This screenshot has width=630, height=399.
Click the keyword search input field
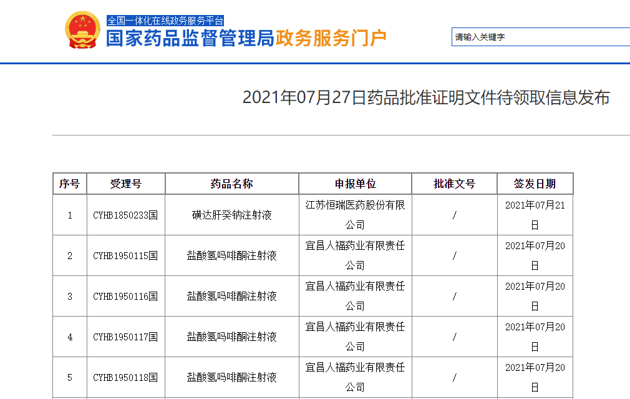[541, 37]
